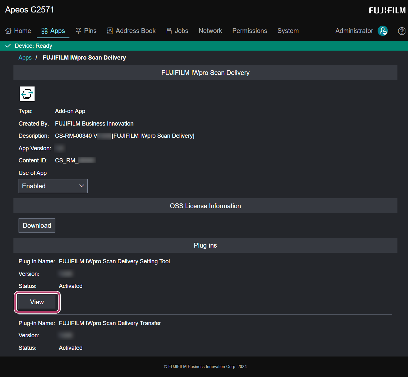
Task: Click the Device: Ready status text
Action: tap(33, 46)
